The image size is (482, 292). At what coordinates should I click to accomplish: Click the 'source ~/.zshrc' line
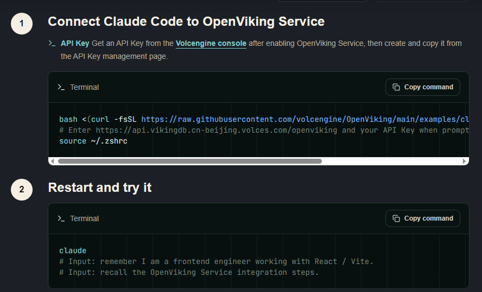tap(93, 141)
